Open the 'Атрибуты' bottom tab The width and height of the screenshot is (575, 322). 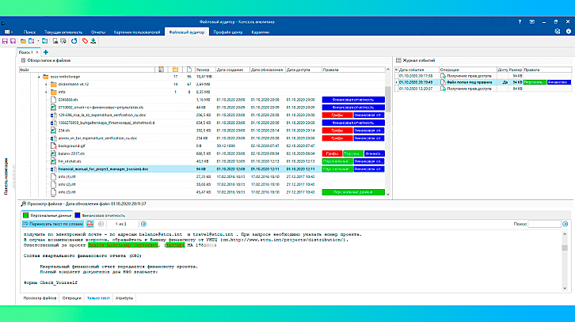click(124, 297)
